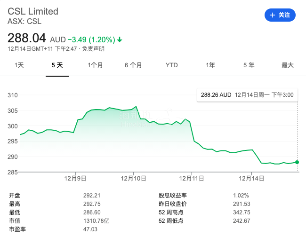Click the 开盘 label

(15, 195)
